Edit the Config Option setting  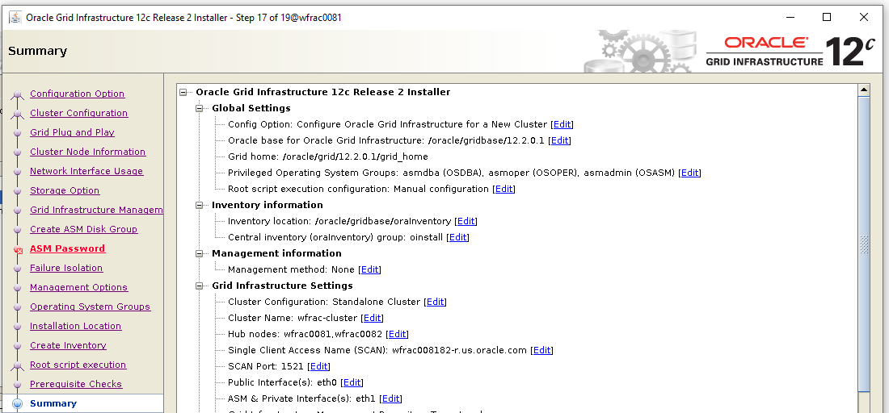coord(562,124)
